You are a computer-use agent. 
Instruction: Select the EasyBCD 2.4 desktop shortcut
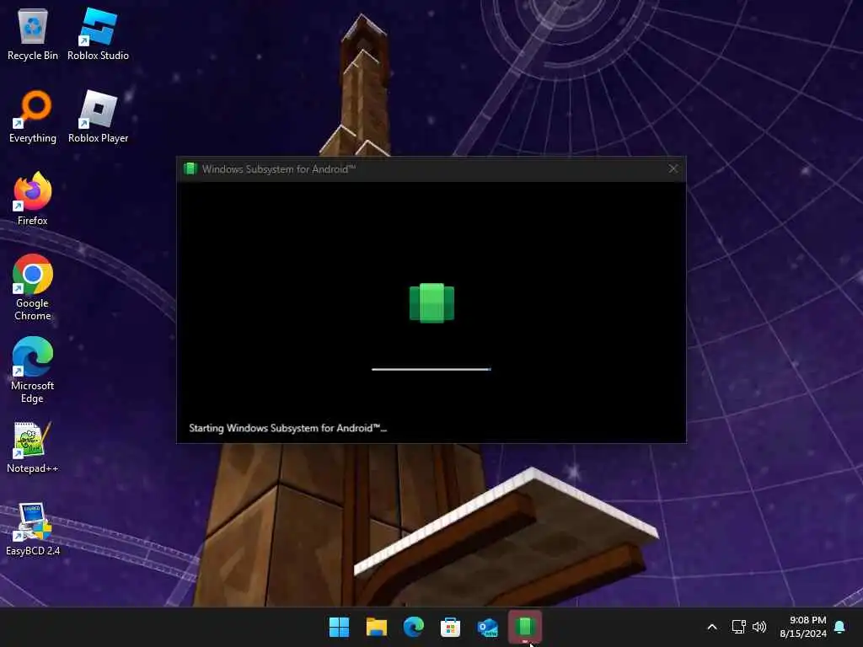coord(33,529)
